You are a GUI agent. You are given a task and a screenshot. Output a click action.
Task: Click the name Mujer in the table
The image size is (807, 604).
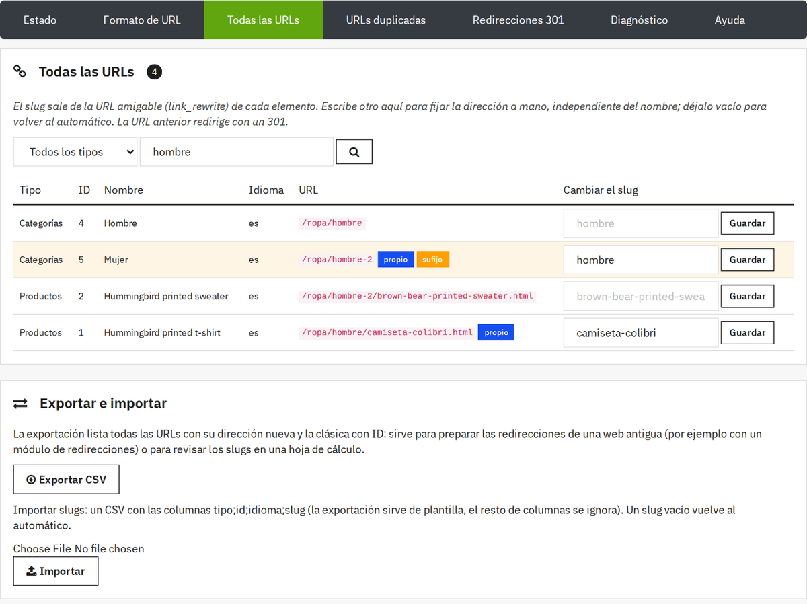pos(116,260)
